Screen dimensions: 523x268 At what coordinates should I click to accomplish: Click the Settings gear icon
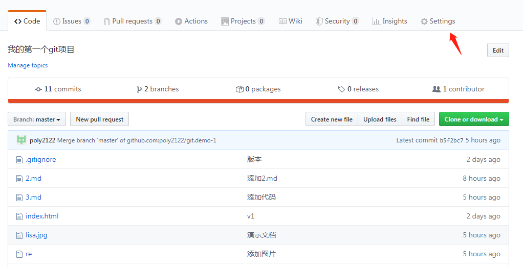click(424, 21)
